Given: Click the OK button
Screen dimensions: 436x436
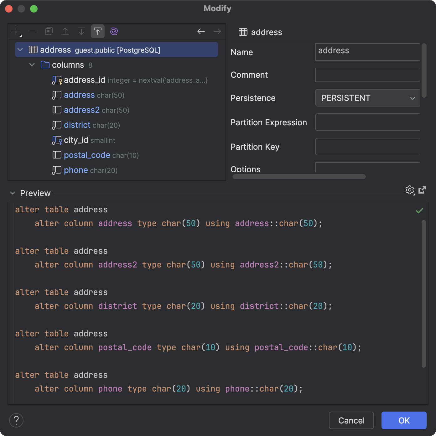Looking at the screenshot, I should coord(404,420).
